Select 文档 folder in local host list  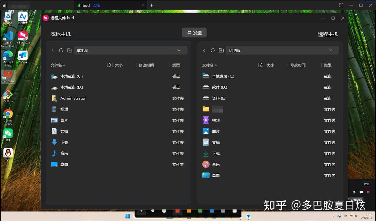118,131
